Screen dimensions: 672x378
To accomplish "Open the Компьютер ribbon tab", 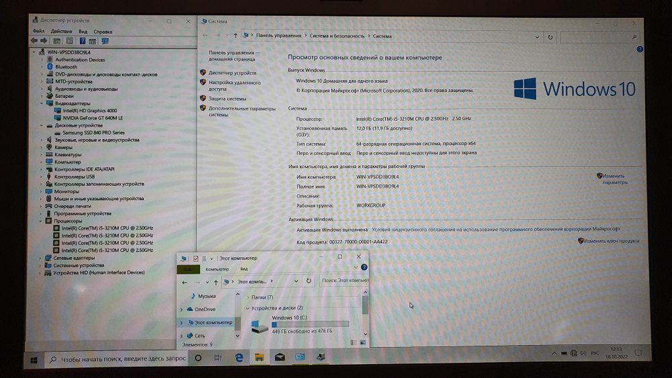I will click(217, 269).
